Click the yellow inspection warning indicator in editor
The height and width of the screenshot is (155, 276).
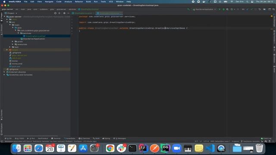coord(271,16)
